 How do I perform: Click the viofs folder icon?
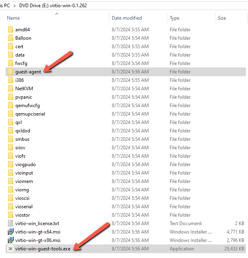[10, 156]
